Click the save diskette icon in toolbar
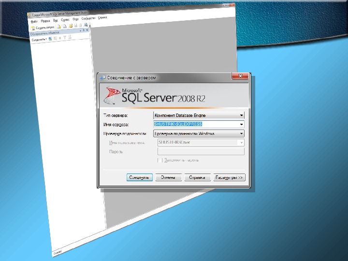The width and height of the screenshot is (348, 261). (76, 26)
